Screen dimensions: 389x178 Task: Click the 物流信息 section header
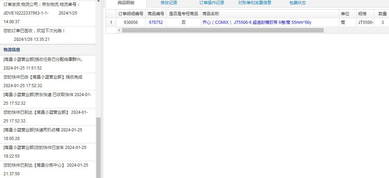click(x=48, y=49)
